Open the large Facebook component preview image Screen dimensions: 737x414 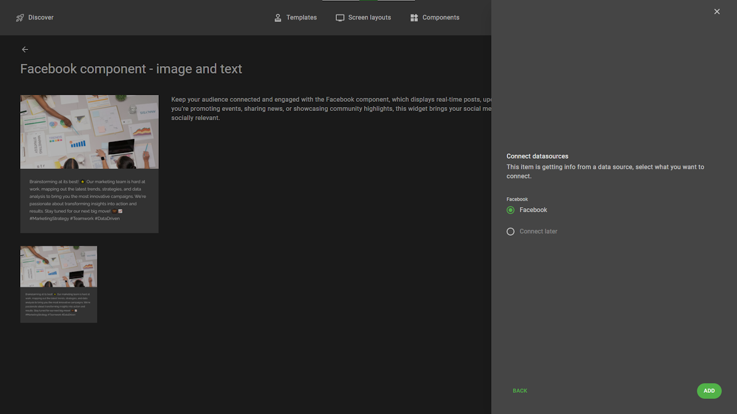point(89,132)
